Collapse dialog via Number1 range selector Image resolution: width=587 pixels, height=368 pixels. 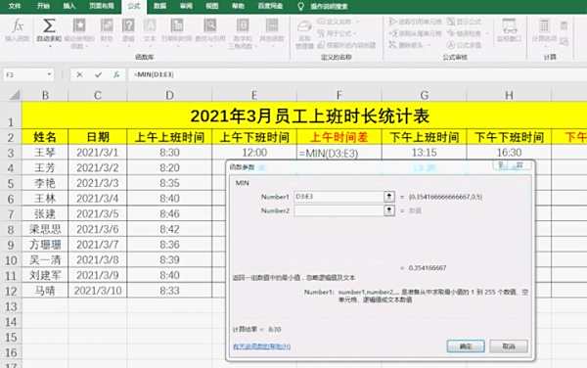click(x=389, y=197)
